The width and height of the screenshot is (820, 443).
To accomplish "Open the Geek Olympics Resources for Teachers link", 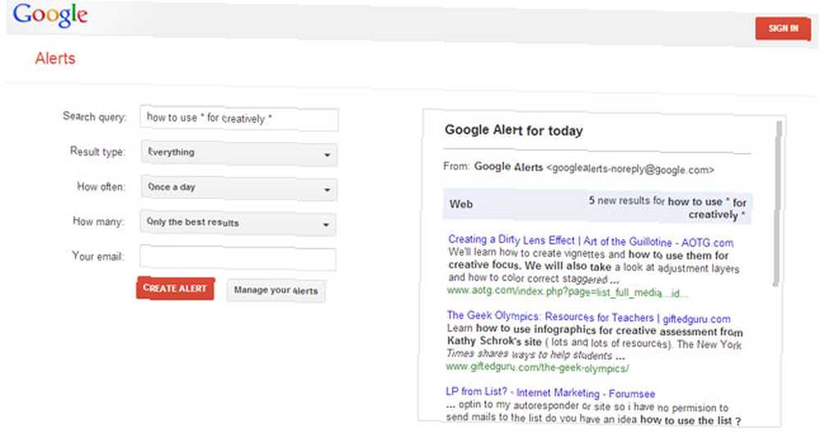I will click(x=588, y=317).
